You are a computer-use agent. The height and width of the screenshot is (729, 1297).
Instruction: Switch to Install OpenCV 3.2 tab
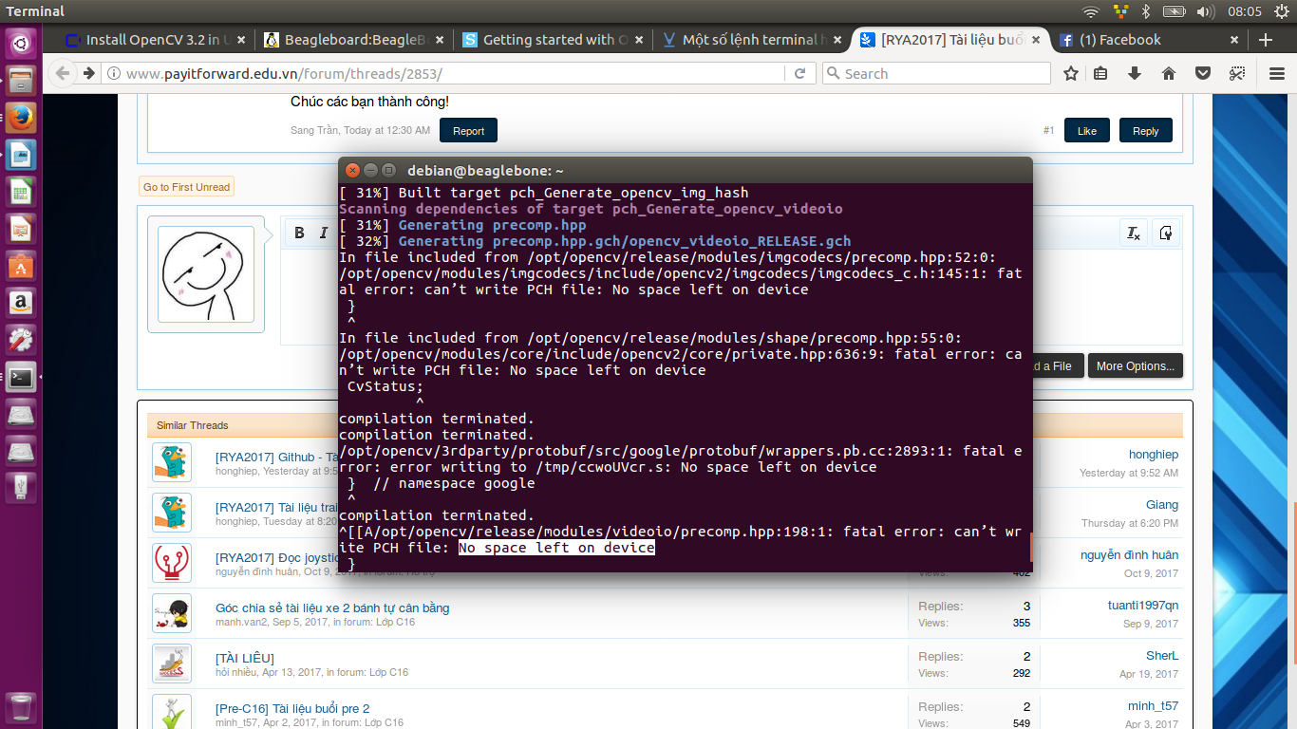[152, 40]
